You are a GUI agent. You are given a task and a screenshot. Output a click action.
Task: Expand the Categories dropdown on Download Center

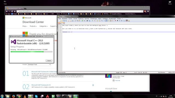pos(43,26)
